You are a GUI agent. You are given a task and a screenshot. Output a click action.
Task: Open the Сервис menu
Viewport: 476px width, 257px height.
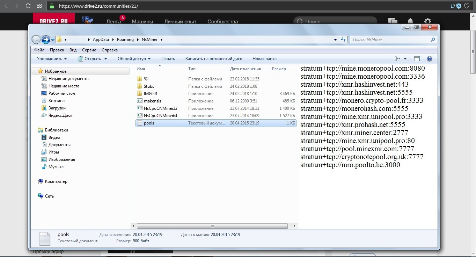click(89, 50)
